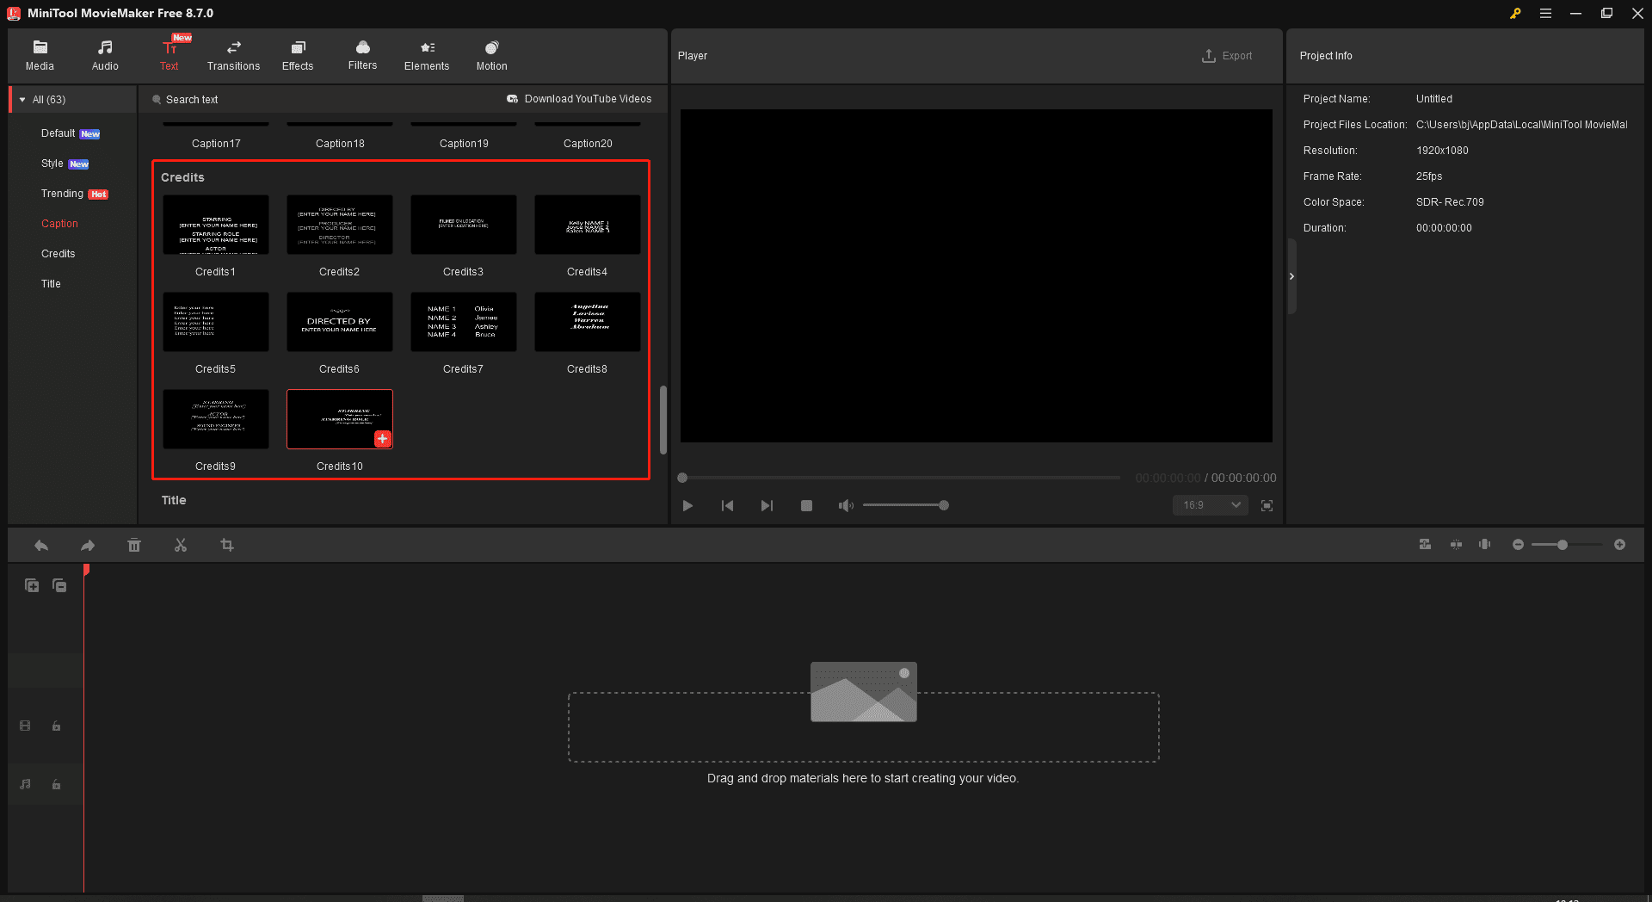Select the Title category in sidebar
1652x902 pixels.
51,284
